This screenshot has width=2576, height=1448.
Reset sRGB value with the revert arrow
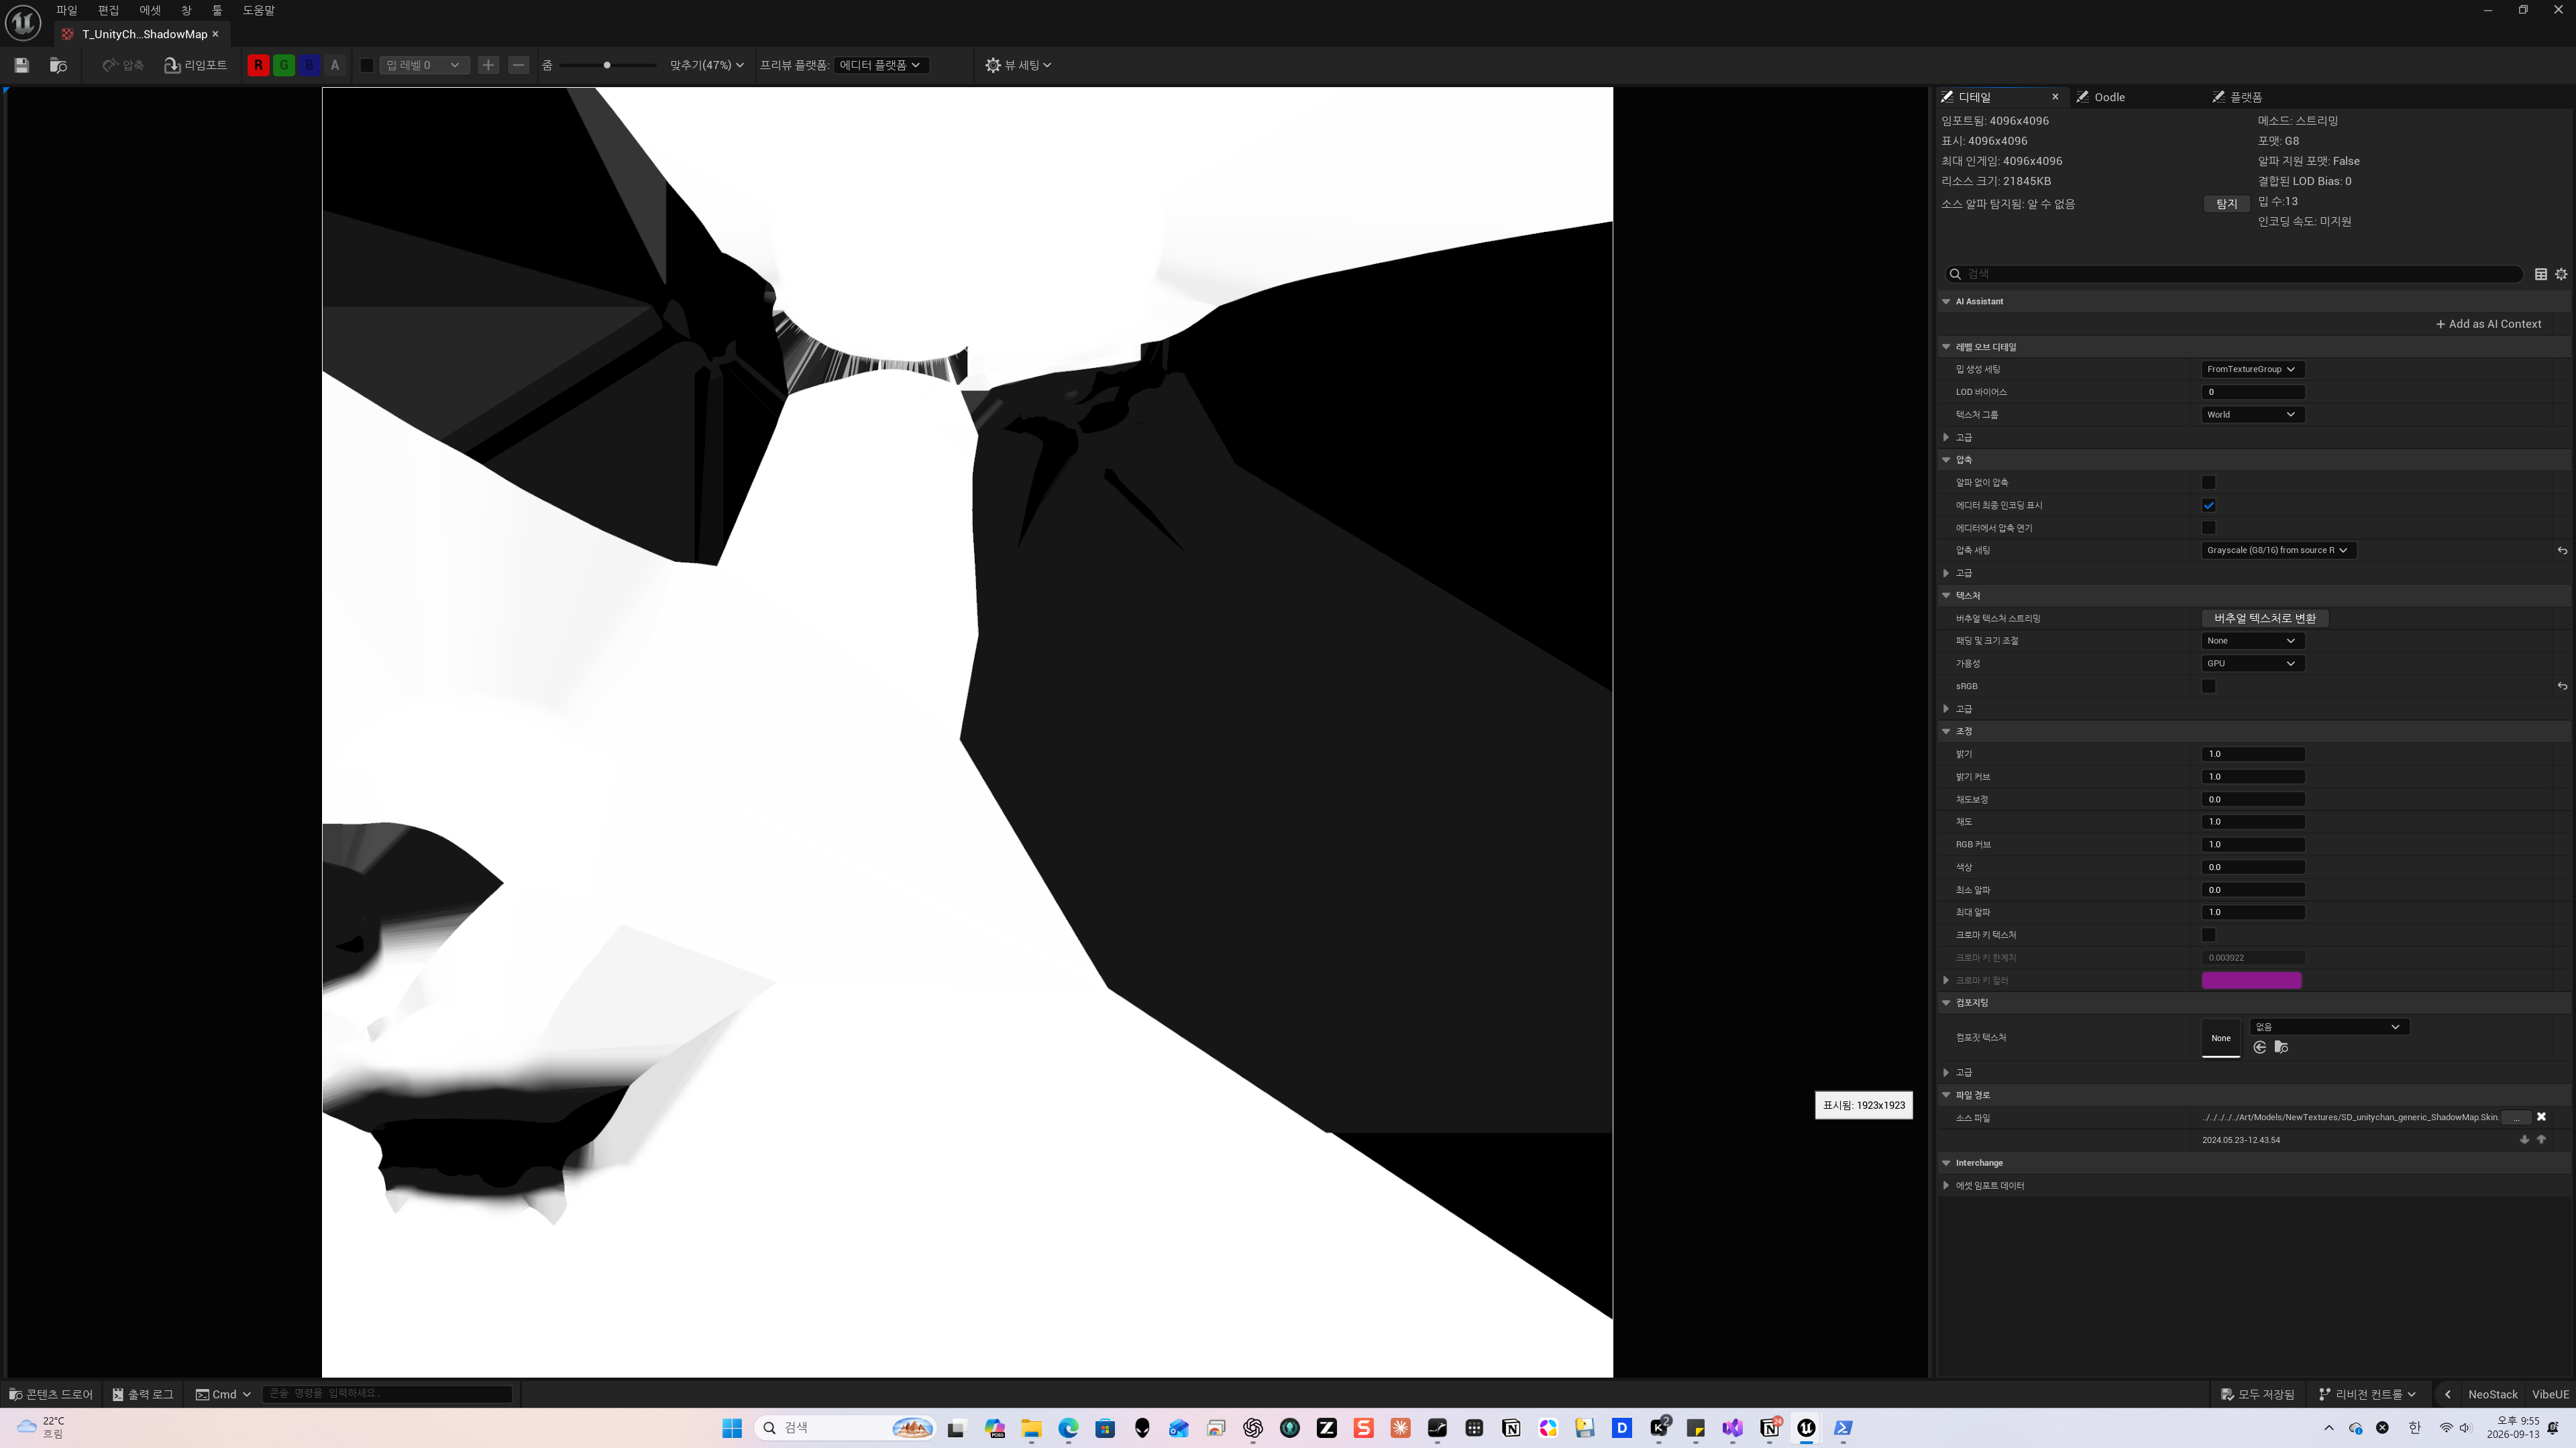pyautogui.click(x=2562, y=686)
